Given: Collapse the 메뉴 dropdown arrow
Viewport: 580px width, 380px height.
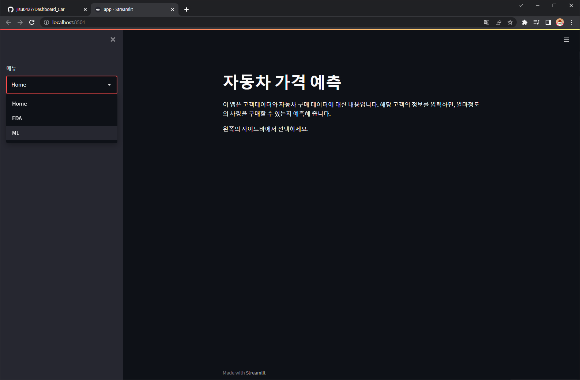Looking at the screenshot, I should [x=109, y=85].
